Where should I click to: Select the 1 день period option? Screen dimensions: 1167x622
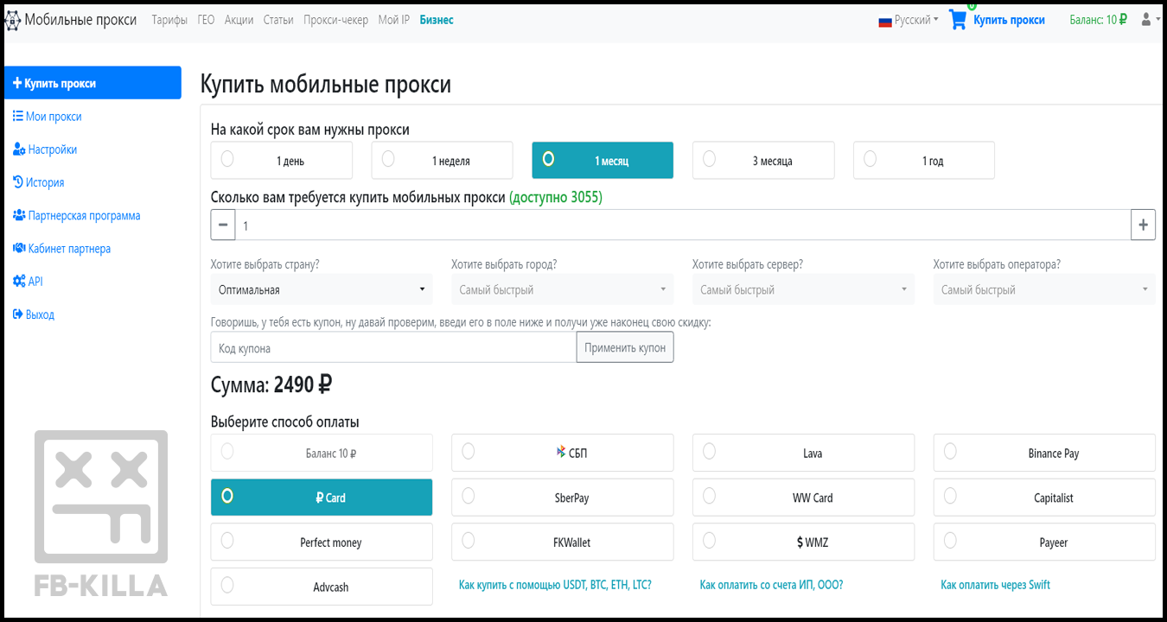click(282, 161)
